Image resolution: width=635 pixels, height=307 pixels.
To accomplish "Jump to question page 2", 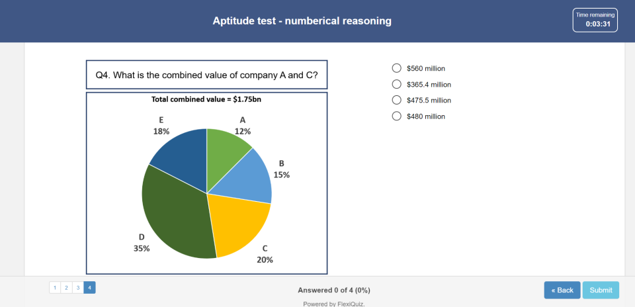I will tap(66, 288).
